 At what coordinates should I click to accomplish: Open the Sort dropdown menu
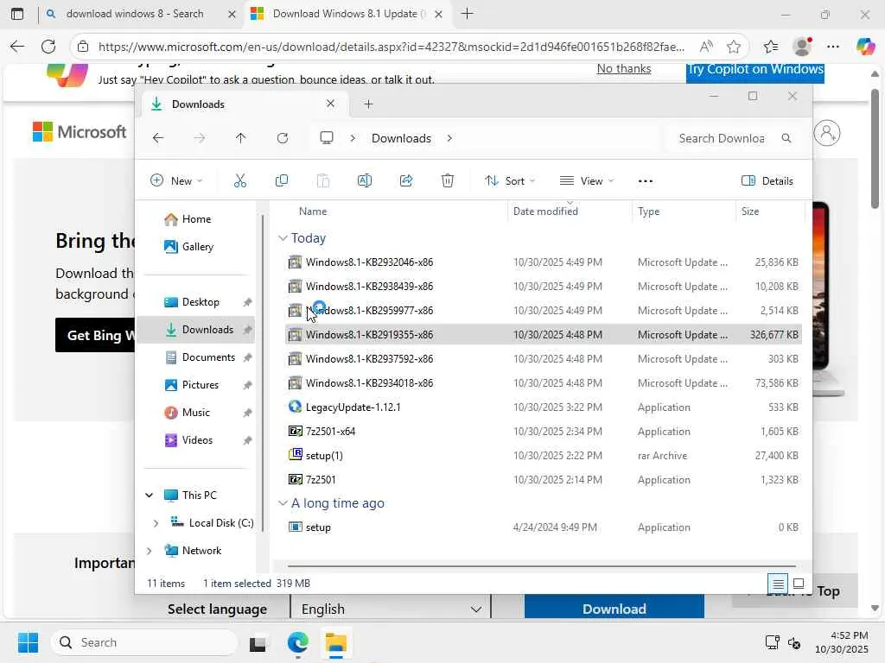coord(510,181)
